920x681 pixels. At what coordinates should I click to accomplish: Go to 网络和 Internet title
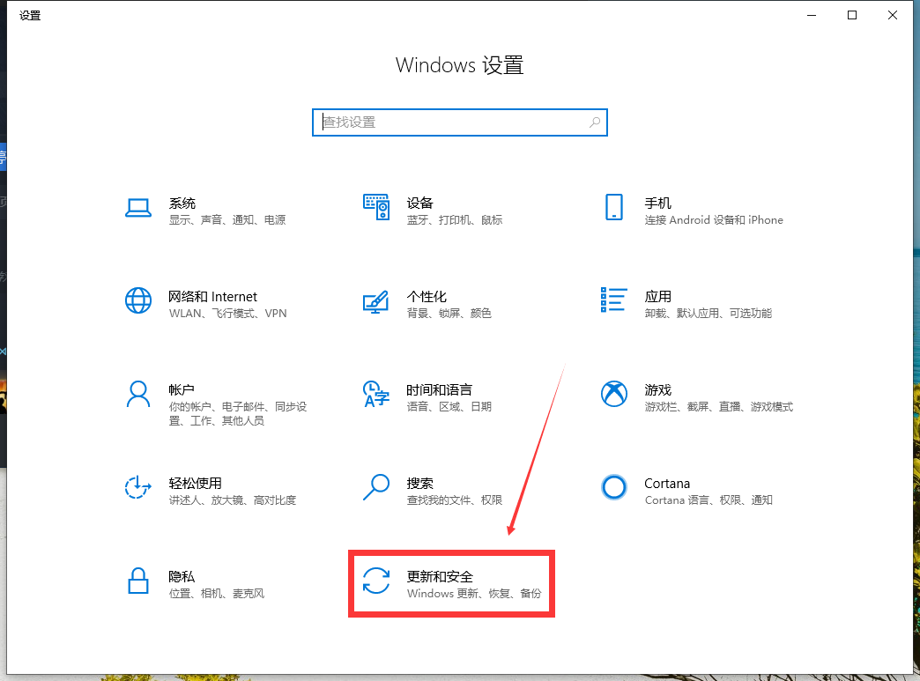click(x=213, y=296)
